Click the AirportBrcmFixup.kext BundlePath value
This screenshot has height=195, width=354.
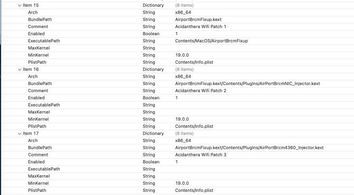point(195,20)
